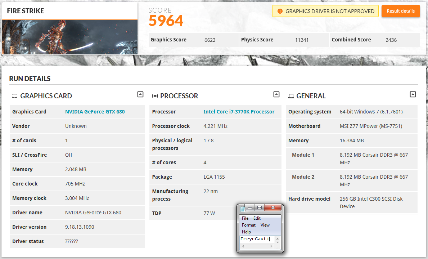Collapse the Processor section
Screen dimensions: 428x259
pos(276,94)
